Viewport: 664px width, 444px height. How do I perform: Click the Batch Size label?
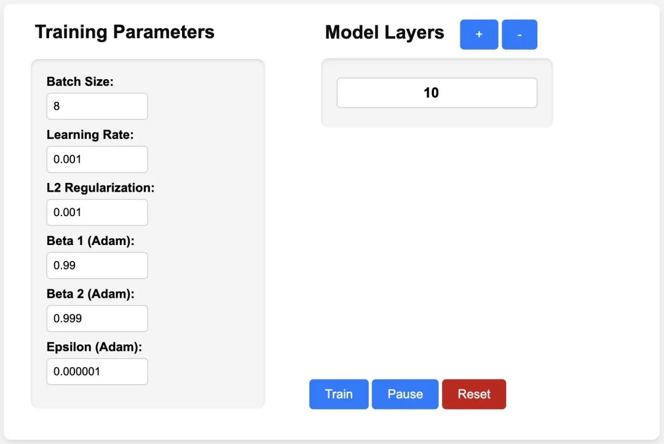click(x=80, y=82)
